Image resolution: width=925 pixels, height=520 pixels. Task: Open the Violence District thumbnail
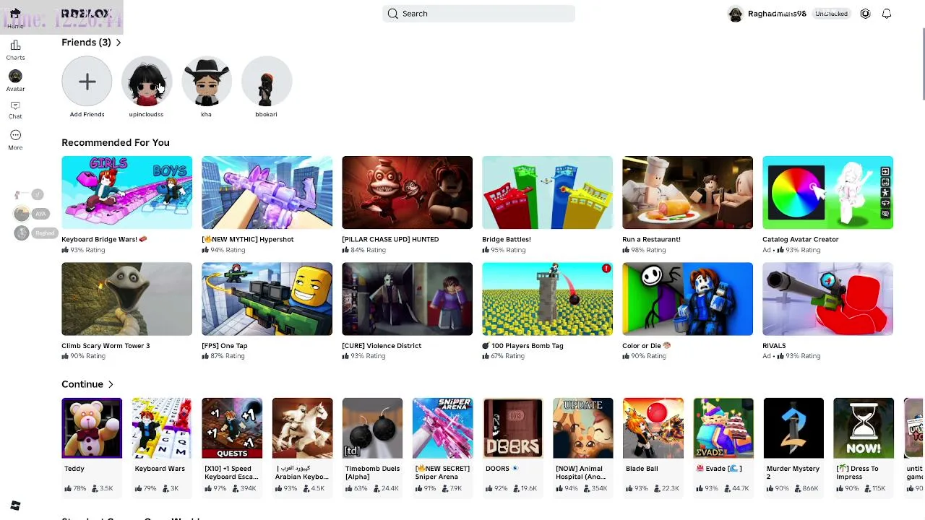tap(407, 299)
